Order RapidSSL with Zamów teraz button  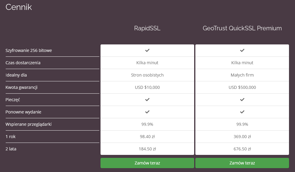147,163
